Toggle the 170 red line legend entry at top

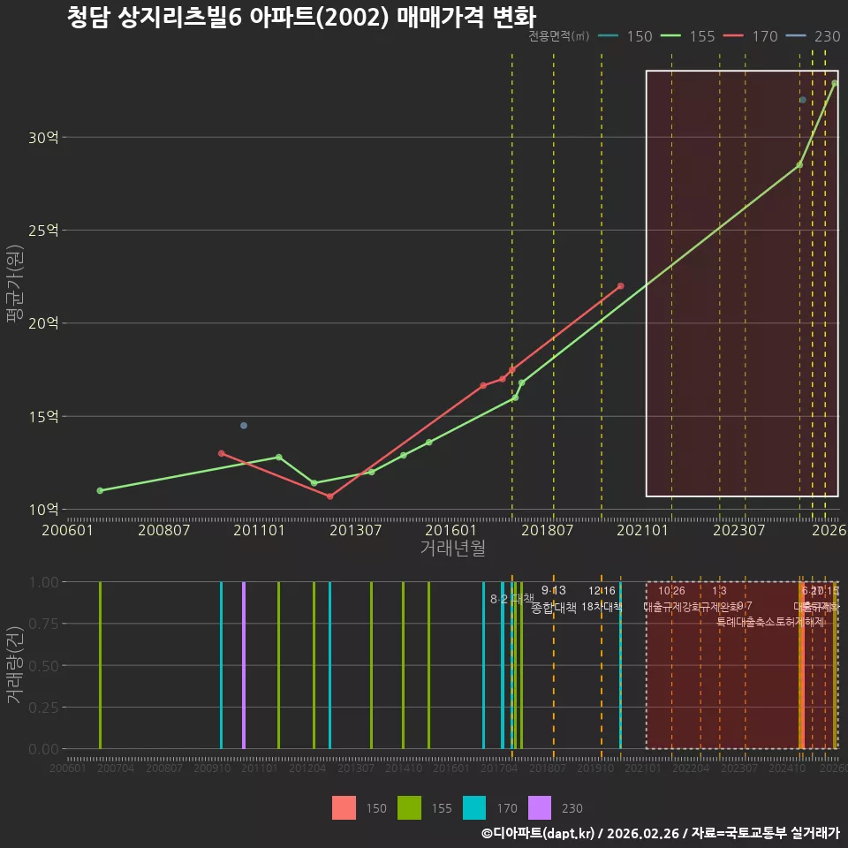coord(751,36)
